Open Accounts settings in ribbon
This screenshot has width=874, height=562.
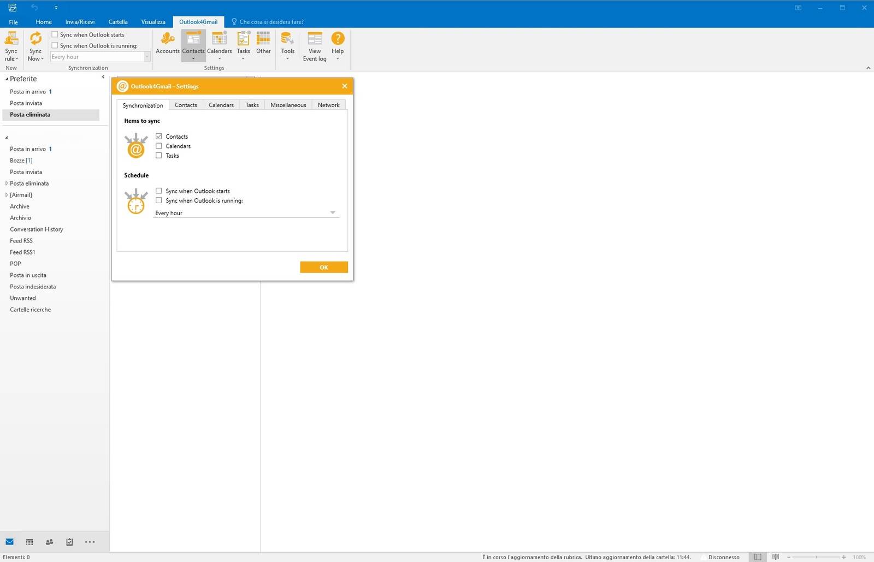click(168, 44)
